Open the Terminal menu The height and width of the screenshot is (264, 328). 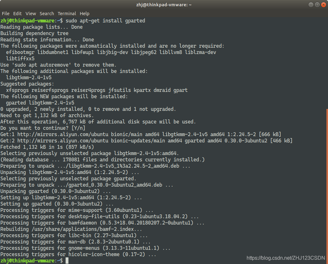(67, 14)
